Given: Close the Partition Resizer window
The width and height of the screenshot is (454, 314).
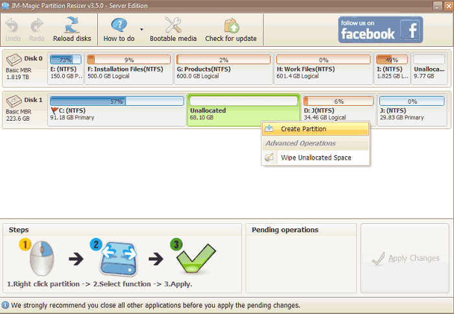Looking at the screenshot, I should 448,6.
